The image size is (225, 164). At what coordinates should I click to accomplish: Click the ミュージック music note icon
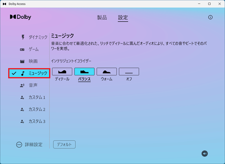[x=22, y=73]
